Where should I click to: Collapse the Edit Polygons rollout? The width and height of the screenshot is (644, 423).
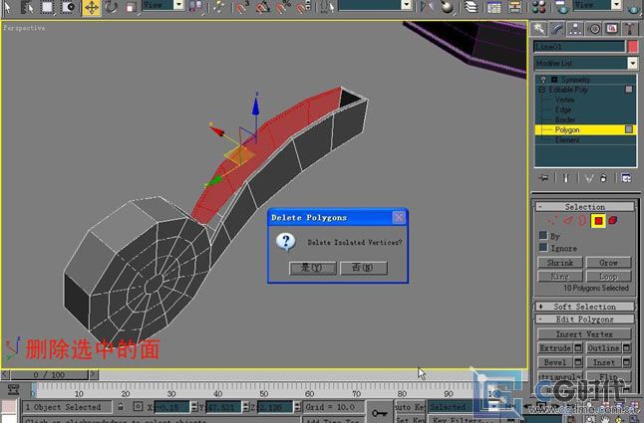pyautogui.click(x=585, y=318)
